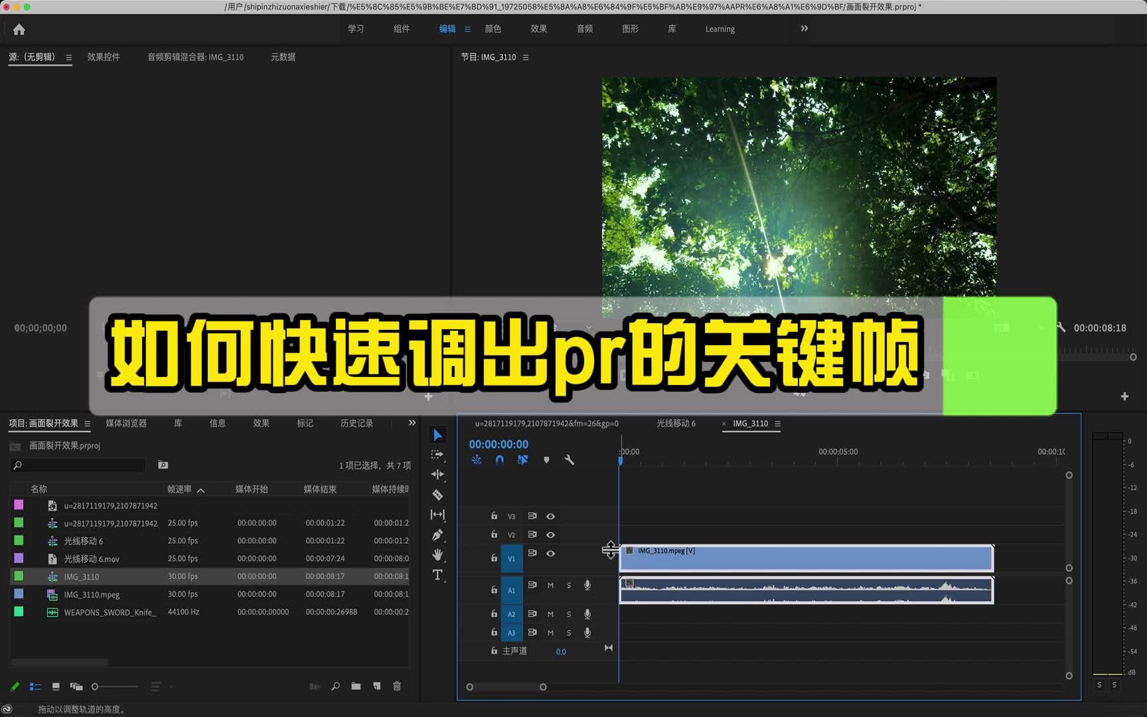
Task: Switch to the Effects workspace
Action: coord(538,29)
